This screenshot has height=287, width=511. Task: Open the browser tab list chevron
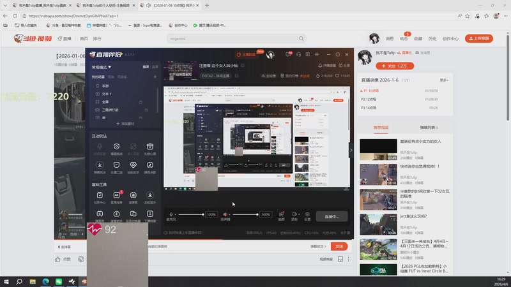pyautogui.click(x=5, y=5)
